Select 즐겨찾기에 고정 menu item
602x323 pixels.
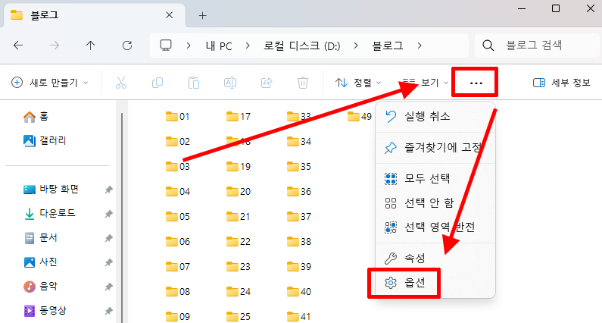coord(435,147)
